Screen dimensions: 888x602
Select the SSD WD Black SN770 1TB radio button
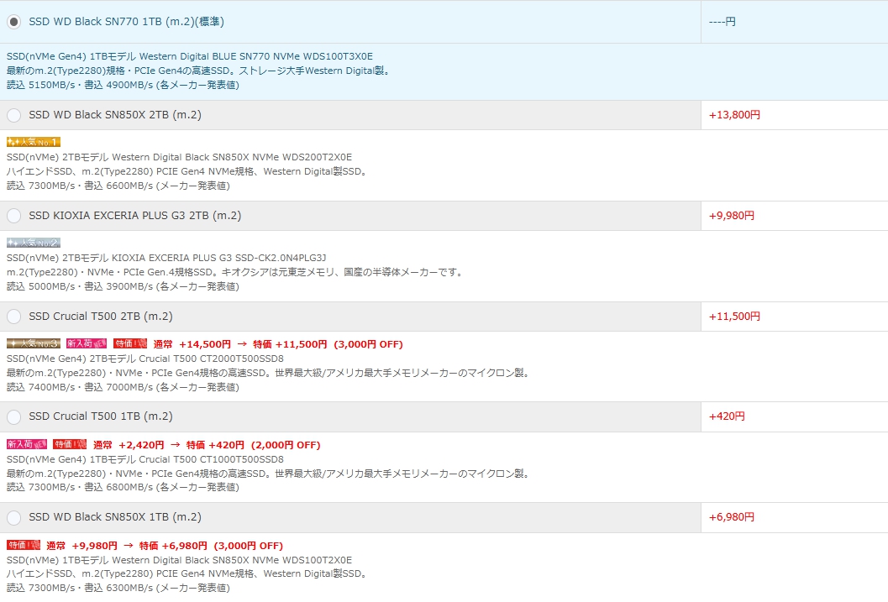(14, 22)
